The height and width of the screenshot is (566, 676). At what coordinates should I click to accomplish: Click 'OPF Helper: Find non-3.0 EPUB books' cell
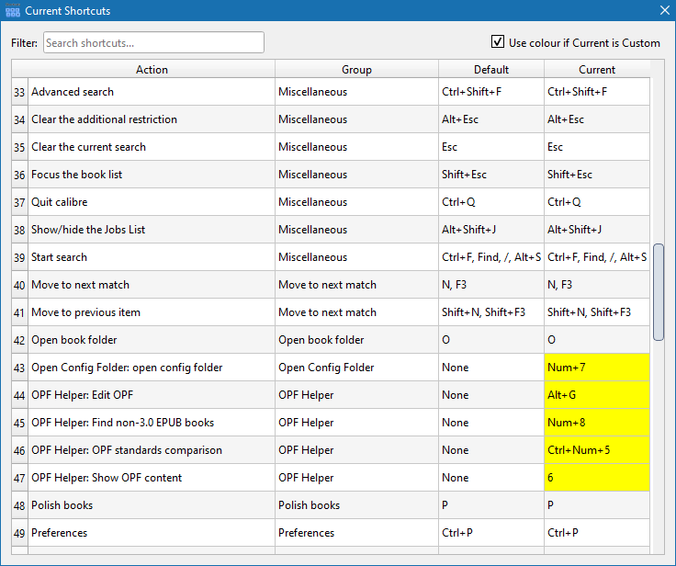pos(152,423)
